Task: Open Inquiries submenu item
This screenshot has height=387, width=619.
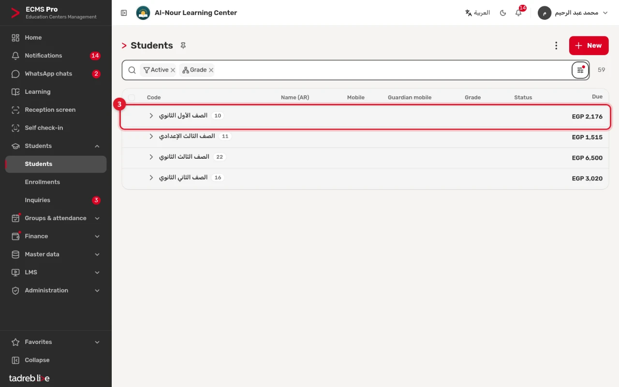Action: [x=56, y=200]
